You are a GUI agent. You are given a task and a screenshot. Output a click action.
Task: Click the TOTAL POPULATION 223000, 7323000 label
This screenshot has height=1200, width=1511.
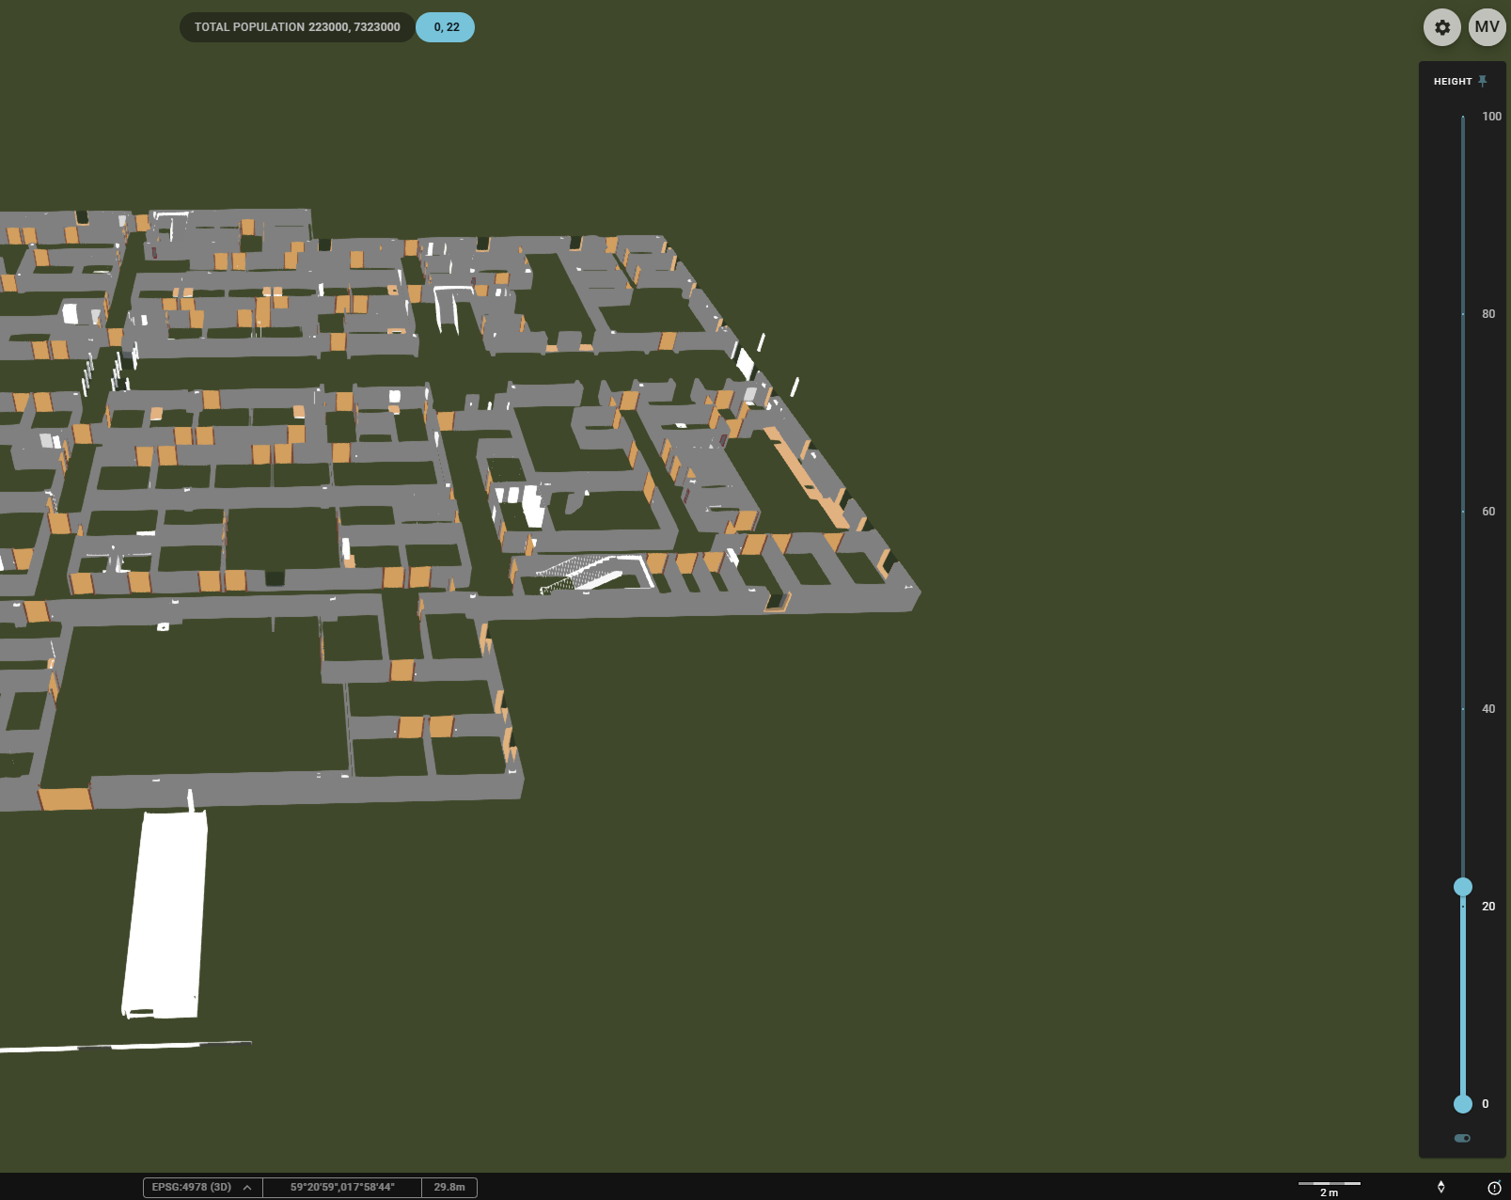294,27
